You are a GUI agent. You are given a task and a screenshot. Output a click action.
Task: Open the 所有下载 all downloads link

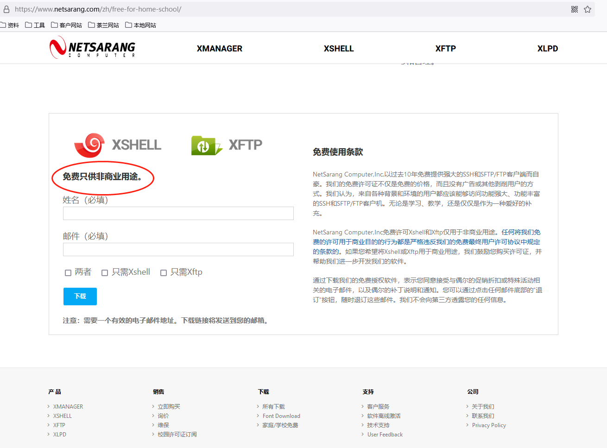coord(273,407)
